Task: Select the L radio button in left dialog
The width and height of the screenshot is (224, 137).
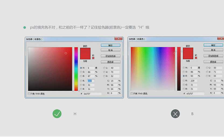Action: point(104,68)
